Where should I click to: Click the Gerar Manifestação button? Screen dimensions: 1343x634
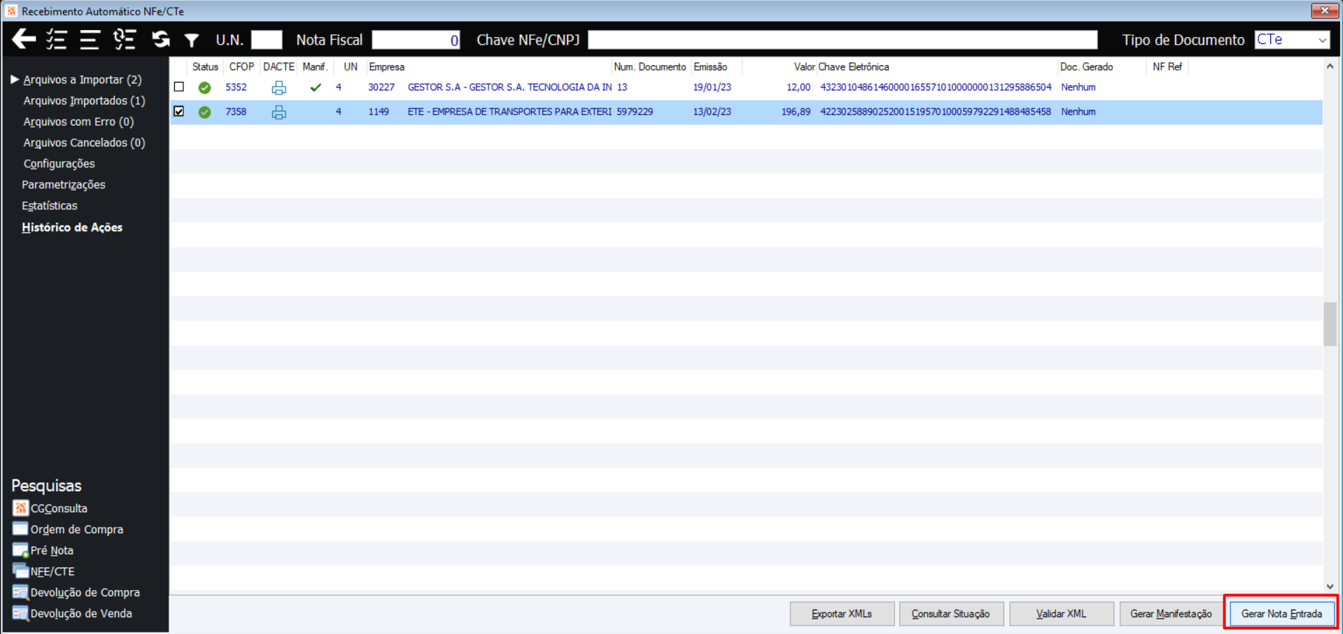click(1172, 614)
